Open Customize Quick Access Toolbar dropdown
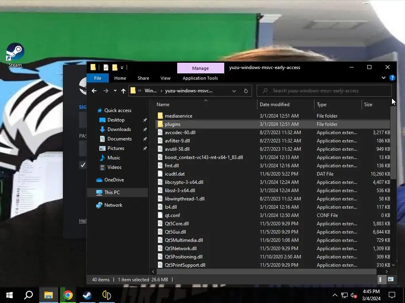The width and height of the screenshot is (405, 303). pyautogui.click(x=122, y=68)
